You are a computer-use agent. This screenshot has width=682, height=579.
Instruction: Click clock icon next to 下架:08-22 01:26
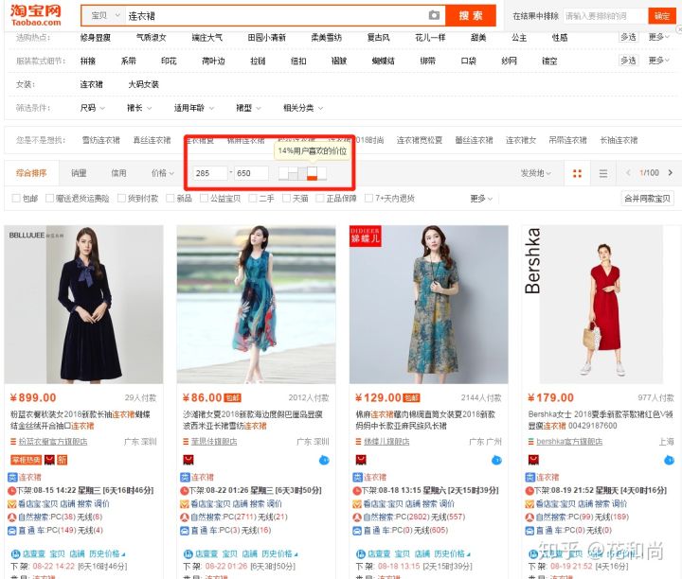(184, 491)
